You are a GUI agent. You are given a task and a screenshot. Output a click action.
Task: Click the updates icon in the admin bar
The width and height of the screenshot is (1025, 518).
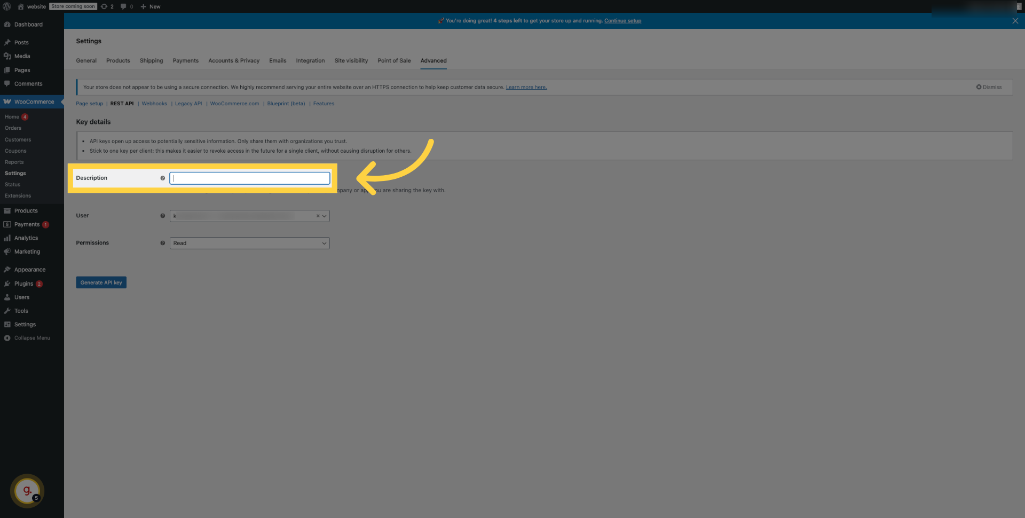105,6
